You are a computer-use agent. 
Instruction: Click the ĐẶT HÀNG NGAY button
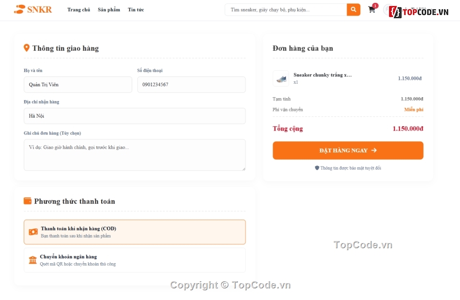(348, 150)
